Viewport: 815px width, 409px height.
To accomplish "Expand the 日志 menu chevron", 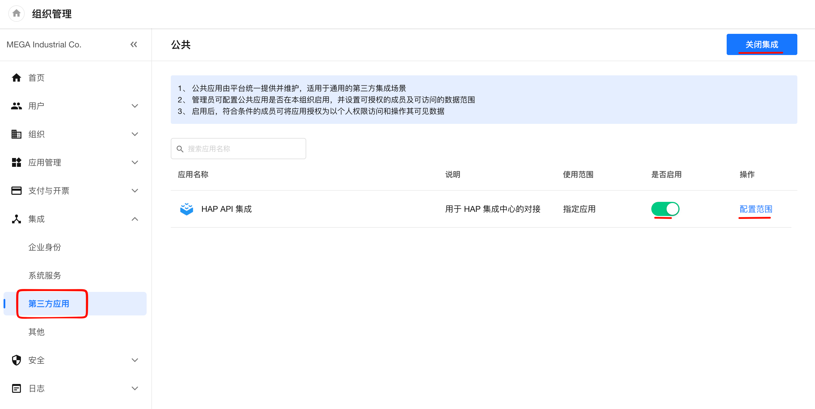I will tap(135, 388).
